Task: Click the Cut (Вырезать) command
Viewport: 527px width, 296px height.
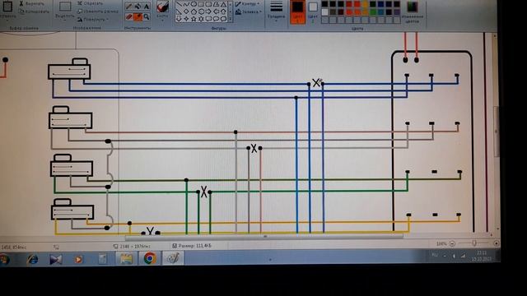Action: 31,3
